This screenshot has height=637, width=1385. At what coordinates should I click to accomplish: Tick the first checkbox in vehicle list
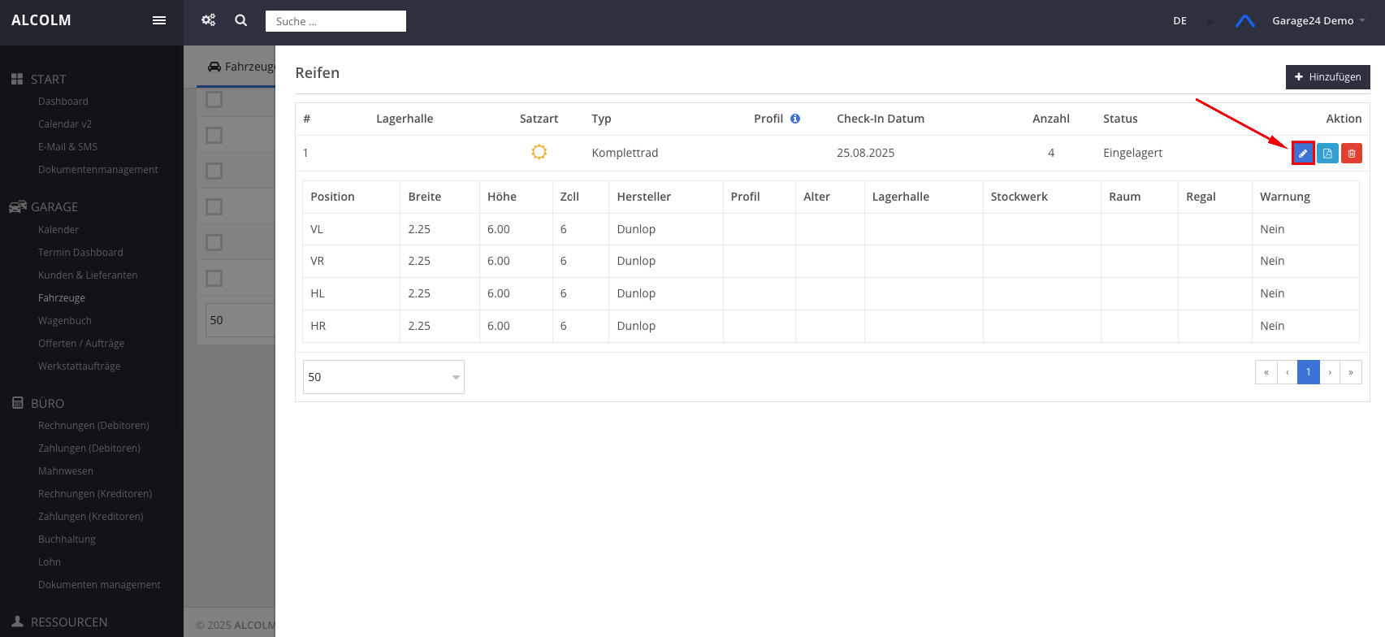(214, 100)
